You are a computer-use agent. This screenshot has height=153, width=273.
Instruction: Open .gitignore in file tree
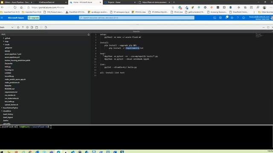[9, 48]
